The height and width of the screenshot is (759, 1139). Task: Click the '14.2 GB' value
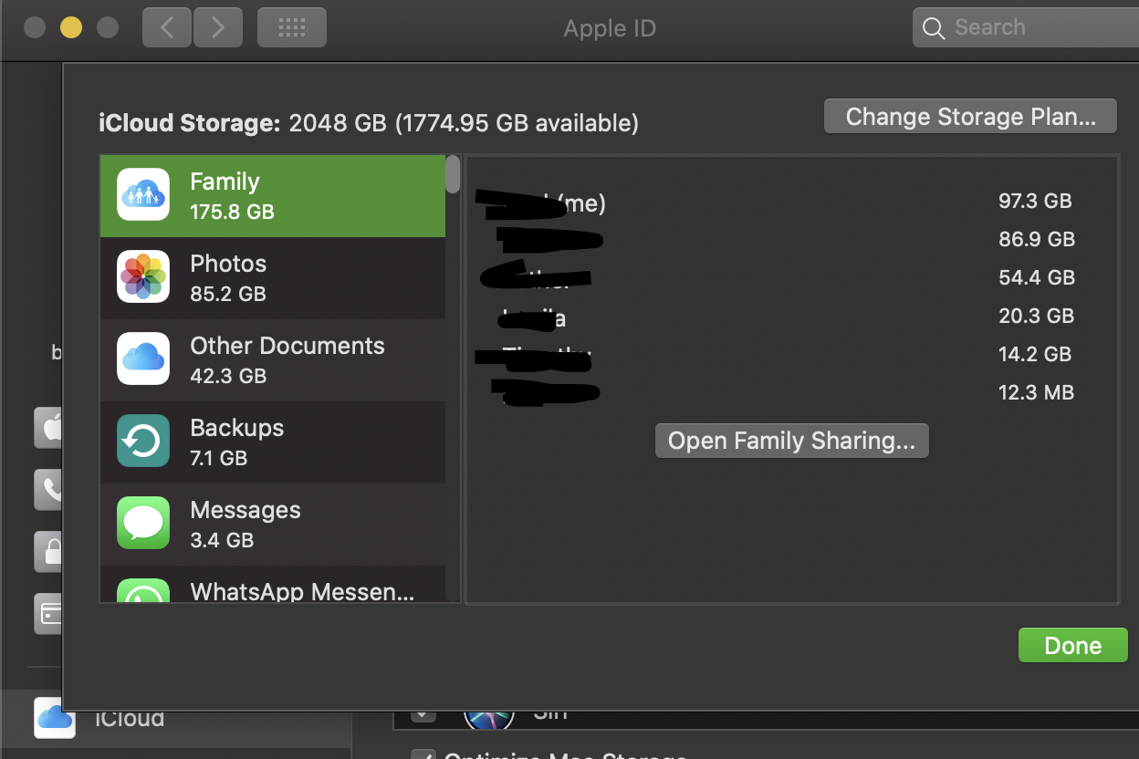[1036, 354]
